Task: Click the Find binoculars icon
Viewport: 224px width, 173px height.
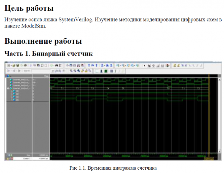Action: point(57,66)
